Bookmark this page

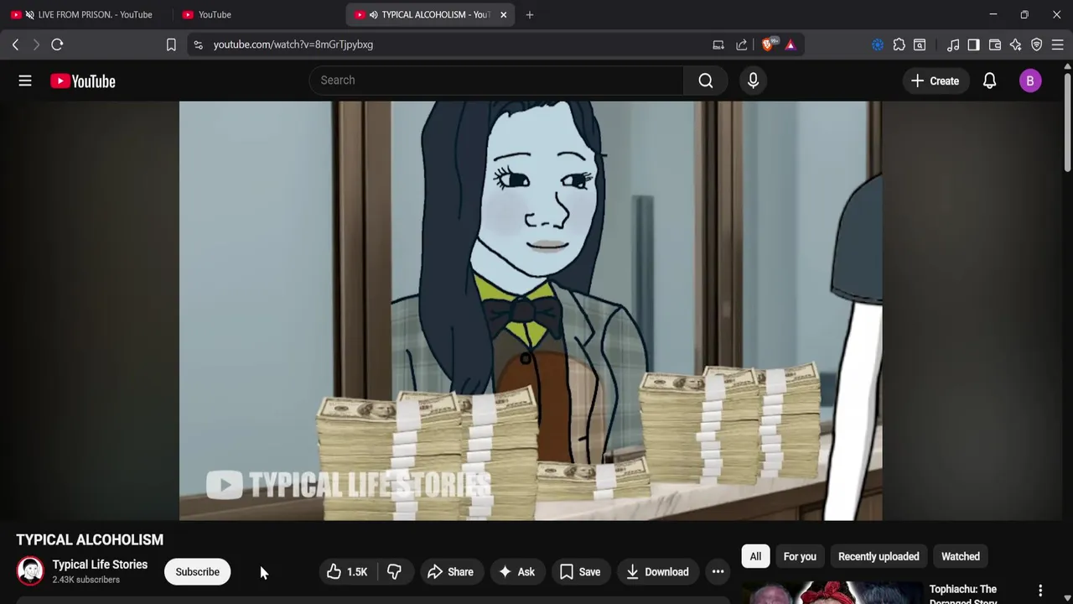[x=171, y=44]
